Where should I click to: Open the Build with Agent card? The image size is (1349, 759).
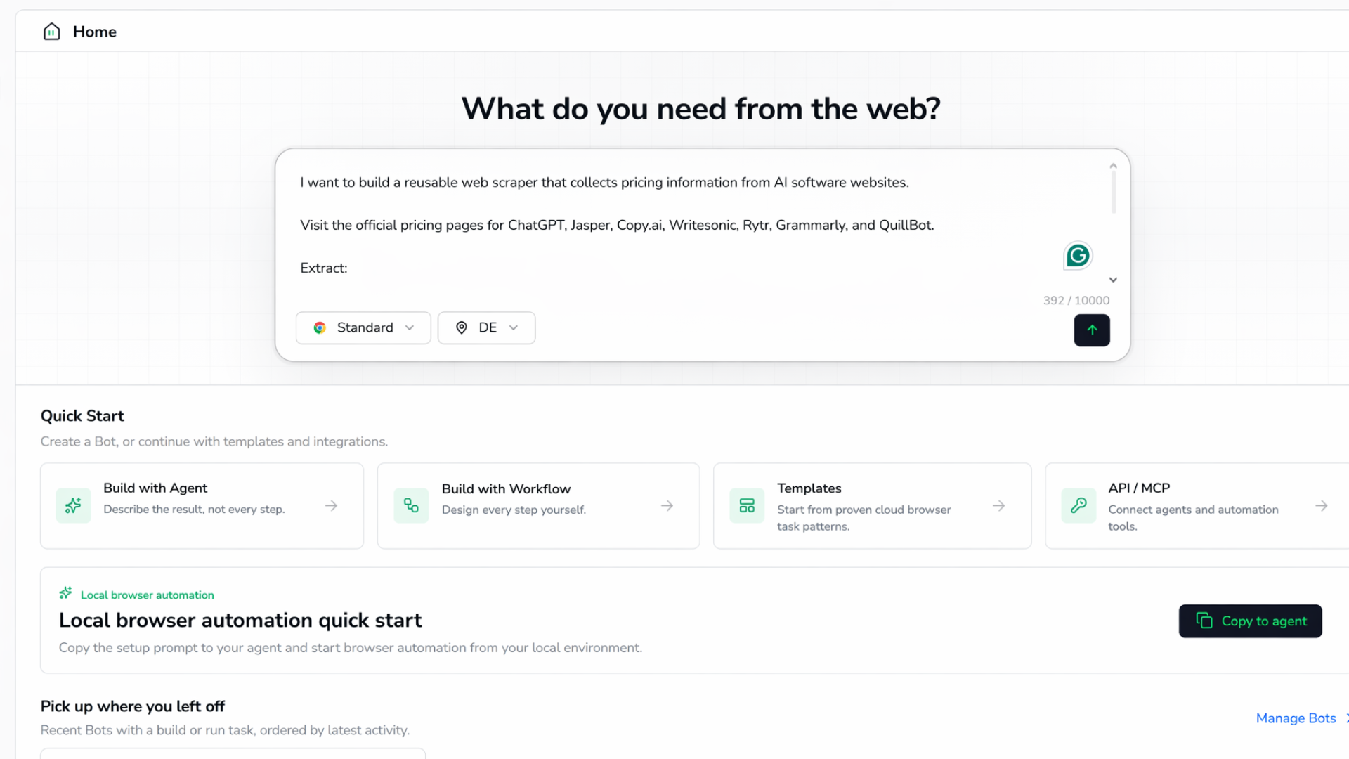pyautogui.click(x=202, y=506)
